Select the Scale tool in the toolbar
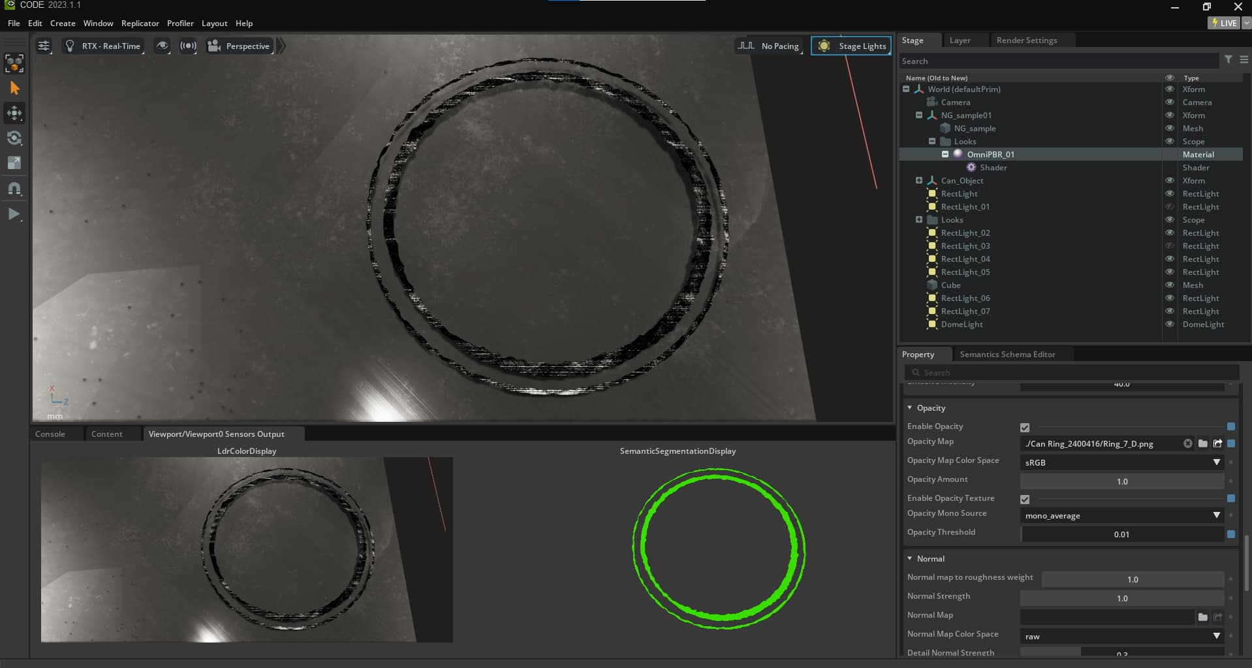This screenshot has height=668, width=1252. tap(14, 163)
